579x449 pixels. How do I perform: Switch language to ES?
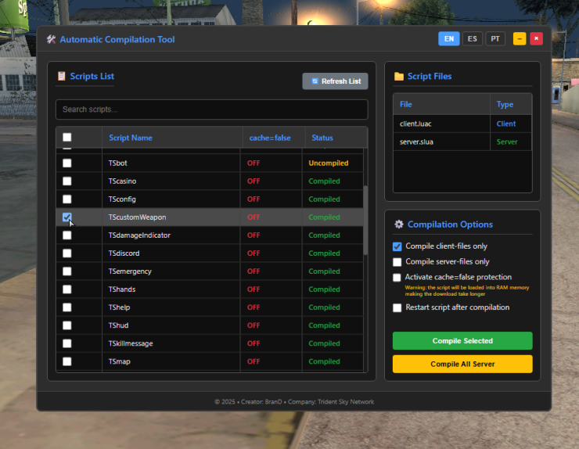pos(472,39)
